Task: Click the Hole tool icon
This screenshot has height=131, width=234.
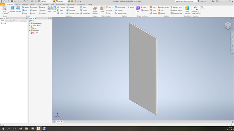Action: [x=50, y=9]
